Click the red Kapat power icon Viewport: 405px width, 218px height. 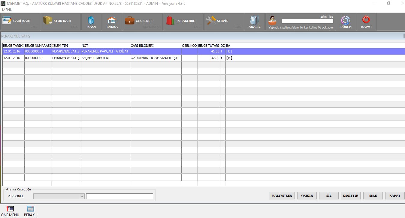pyautogui.click(x=366, y=20)
